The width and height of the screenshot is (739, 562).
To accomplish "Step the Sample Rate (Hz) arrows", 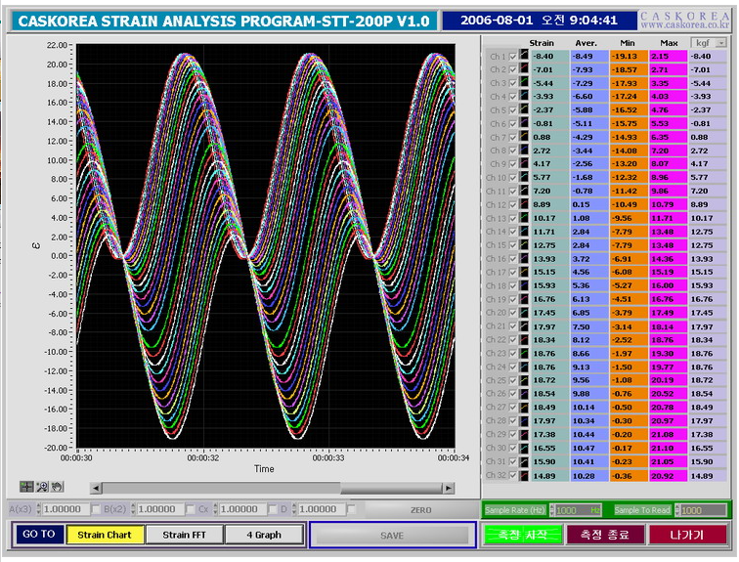I will pos(552,510).
